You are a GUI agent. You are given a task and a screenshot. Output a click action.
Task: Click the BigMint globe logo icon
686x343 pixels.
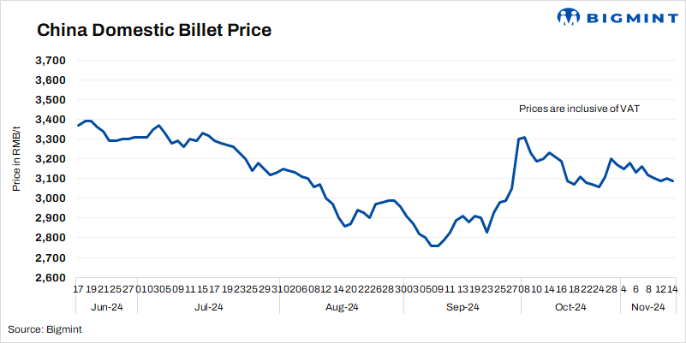[x=570, y=17]
